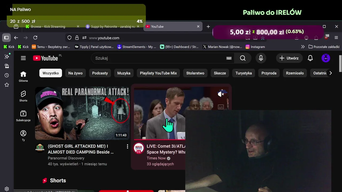
Task: Select the Podcasty filter chip
Action: [x=100, y=73]
